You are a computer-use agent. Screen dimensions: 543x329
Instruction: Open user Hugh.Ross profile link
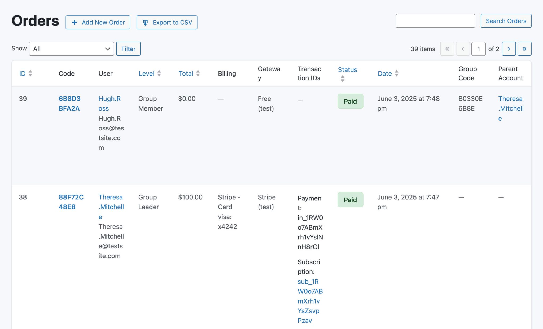[110, 104]
